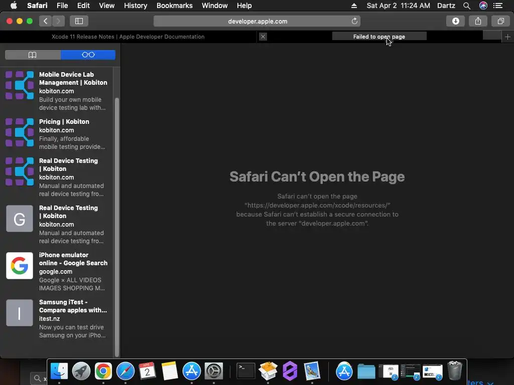Click the developer.apple.com address field
This screenshot has width=514, height=385.
(x=257, y=21)
